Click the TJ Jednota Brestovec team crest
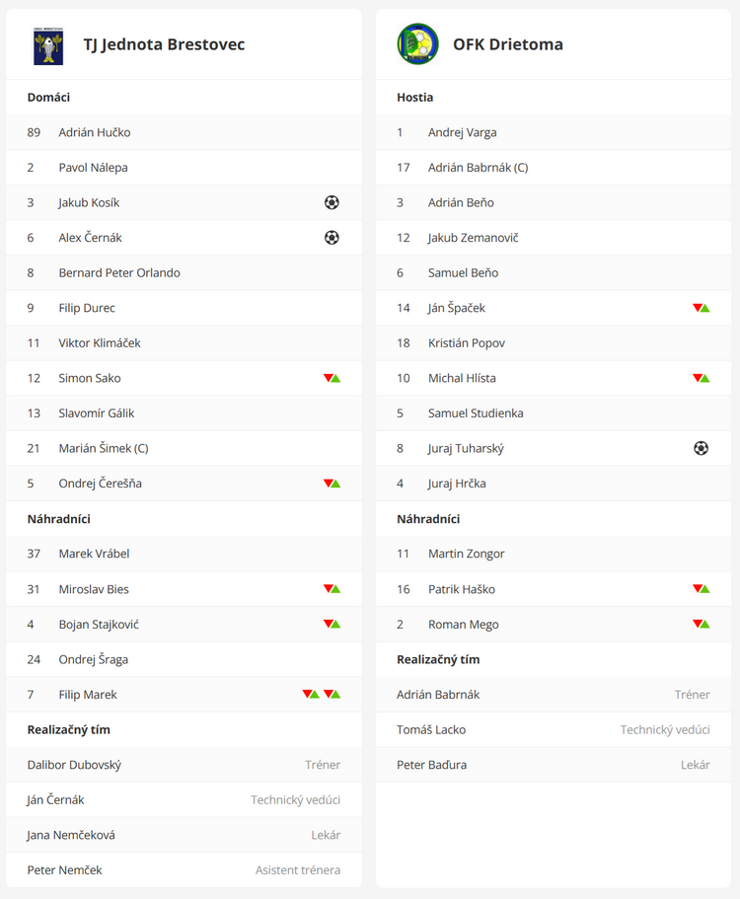Image resolution: width=740 pixels, height=899 pixels. click(x=48, y=44)
